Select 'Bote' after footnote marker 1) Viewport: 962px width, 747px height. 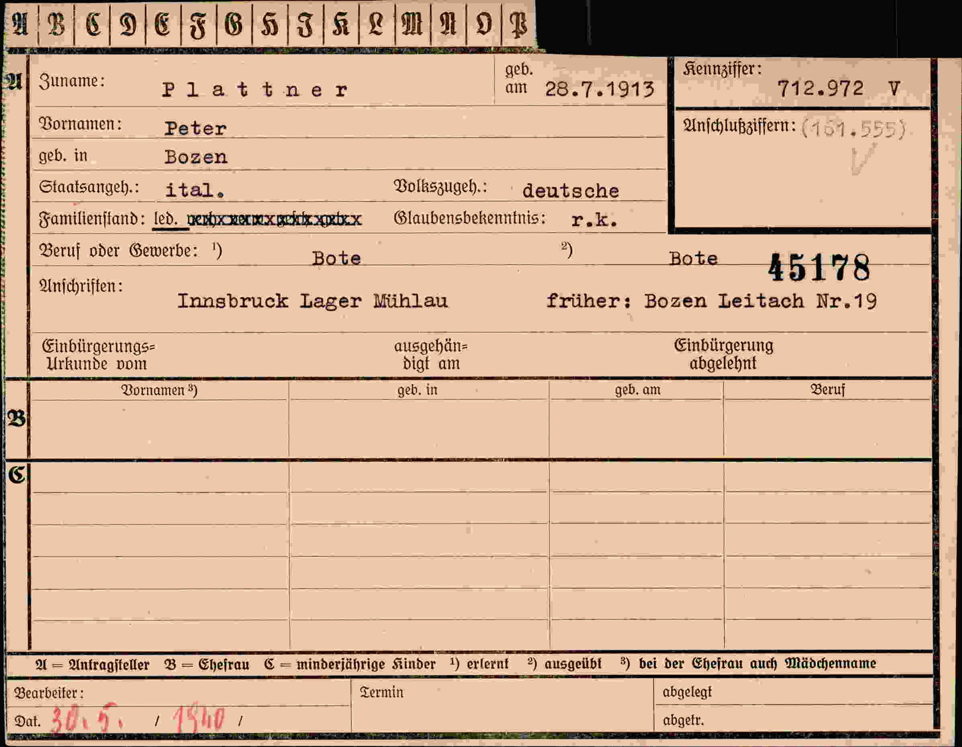(x=336, y=258)
